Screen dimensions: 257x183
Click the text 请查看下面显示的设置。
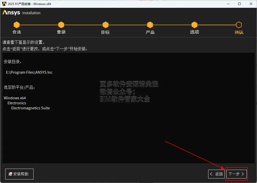pos(24,42)
